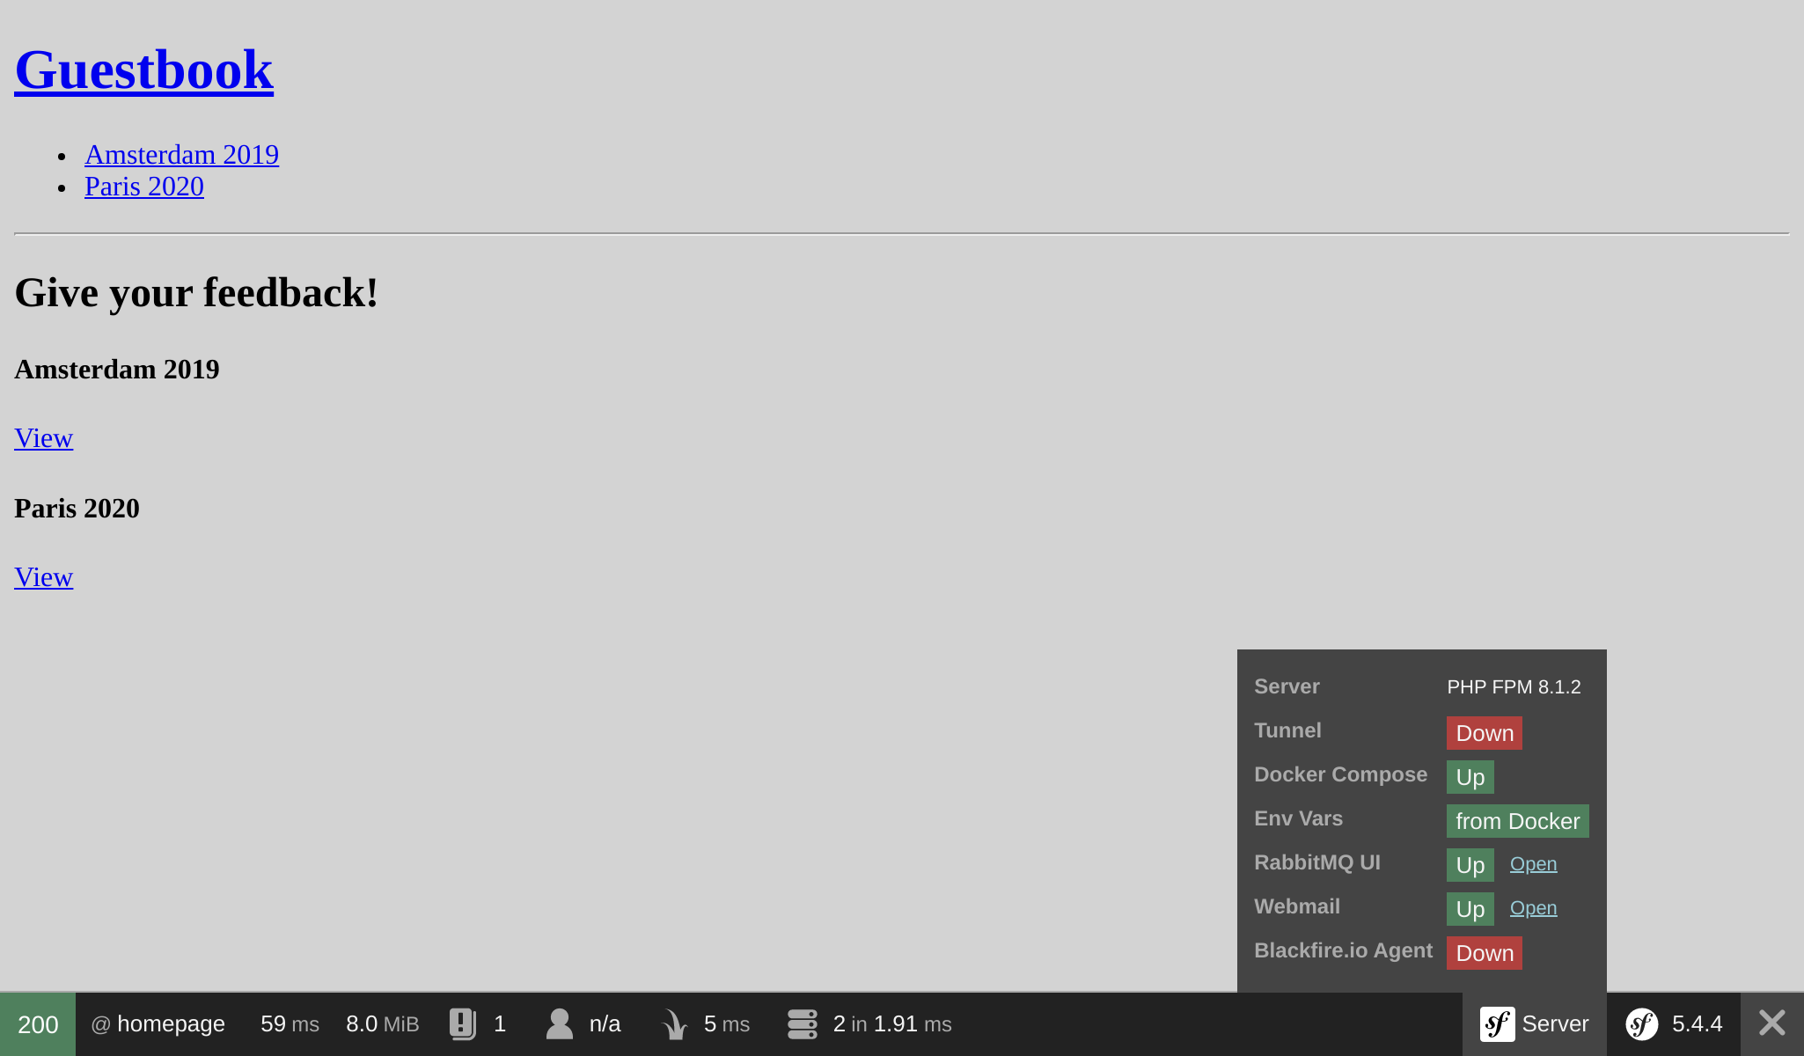Viewport: 1804px width, 1056px height.
Task: Click the 200 status code badge
Action: point(38,1024)
